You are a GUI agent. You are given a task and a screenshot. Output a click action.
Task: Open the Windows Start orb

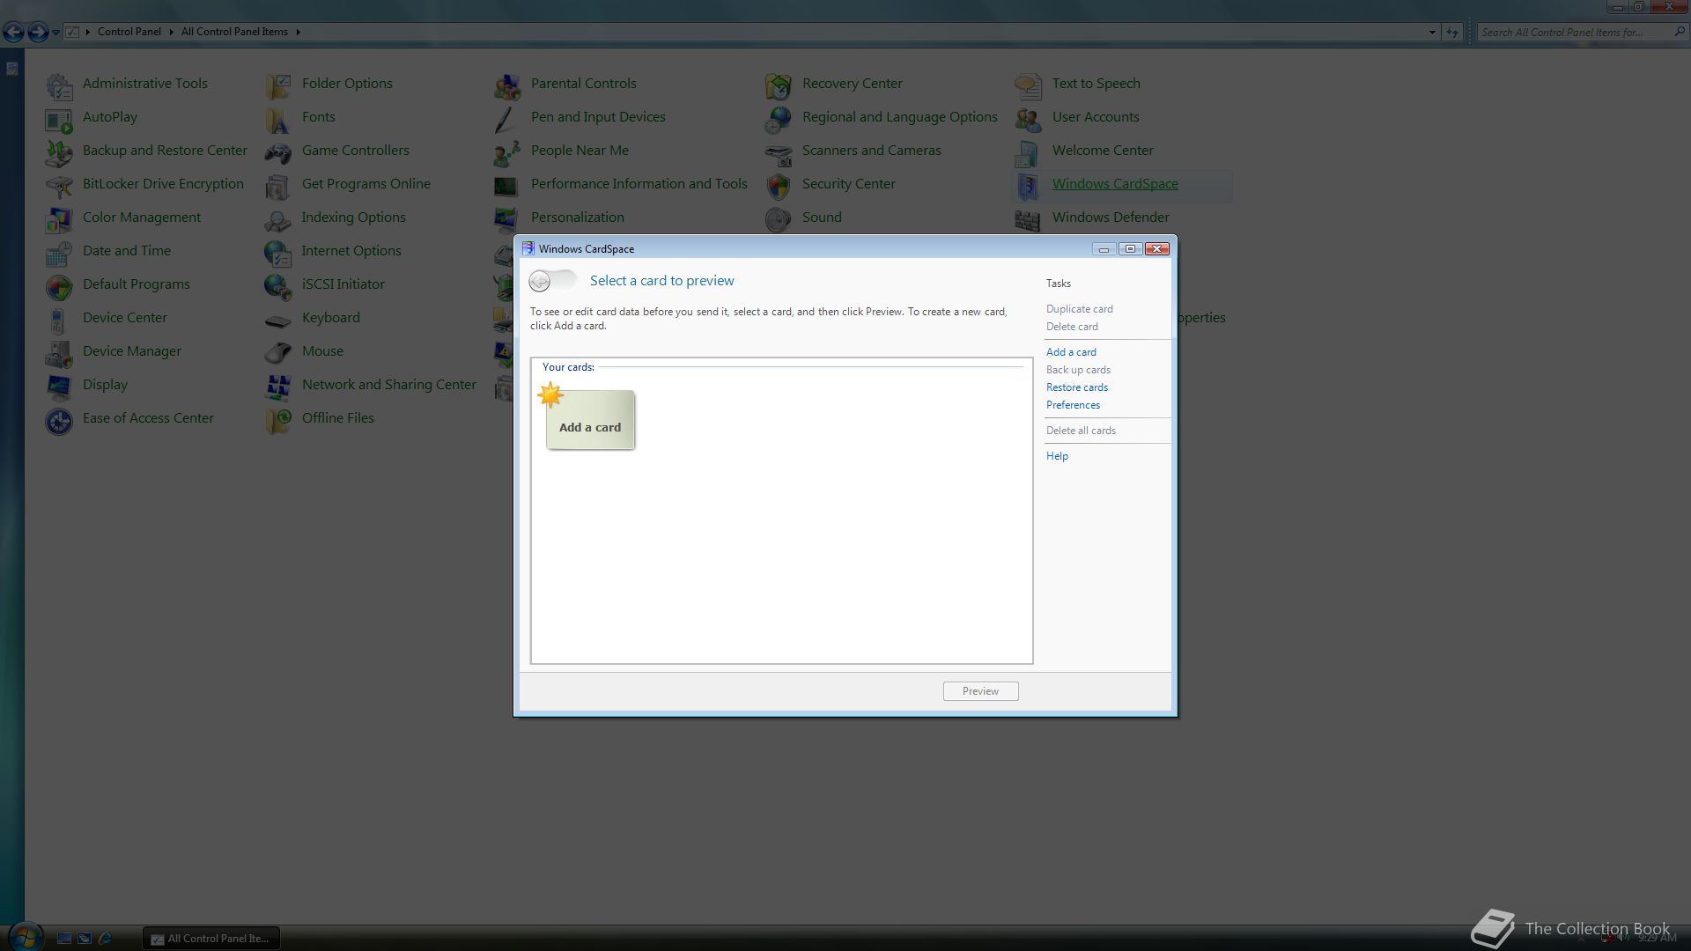tap(24, 936)
